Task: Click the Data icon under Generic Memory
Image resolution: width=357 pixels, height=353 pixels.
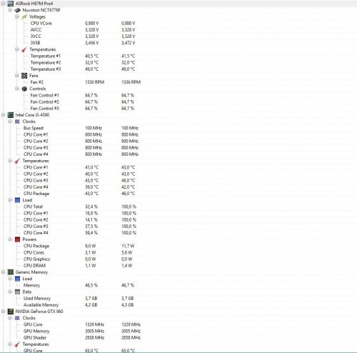Action: [x=17, y=292]
